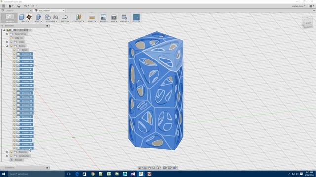Click the Search Windows taskbar field
This screenshot has height=177, width=316.
coord(36,174)
